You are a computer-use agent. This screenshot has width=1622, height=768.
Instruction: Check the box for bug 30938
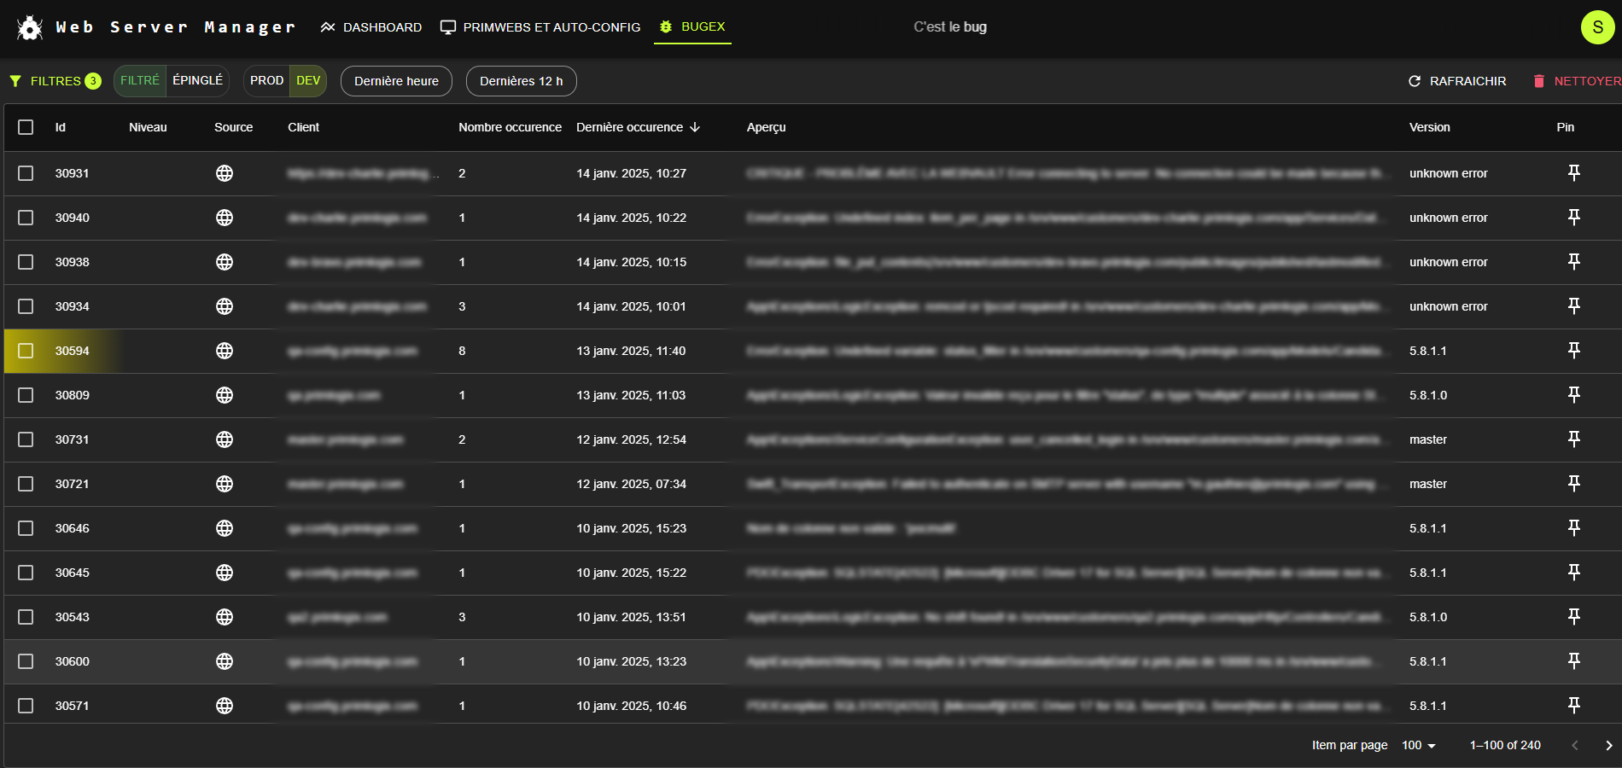pos(26,262)
